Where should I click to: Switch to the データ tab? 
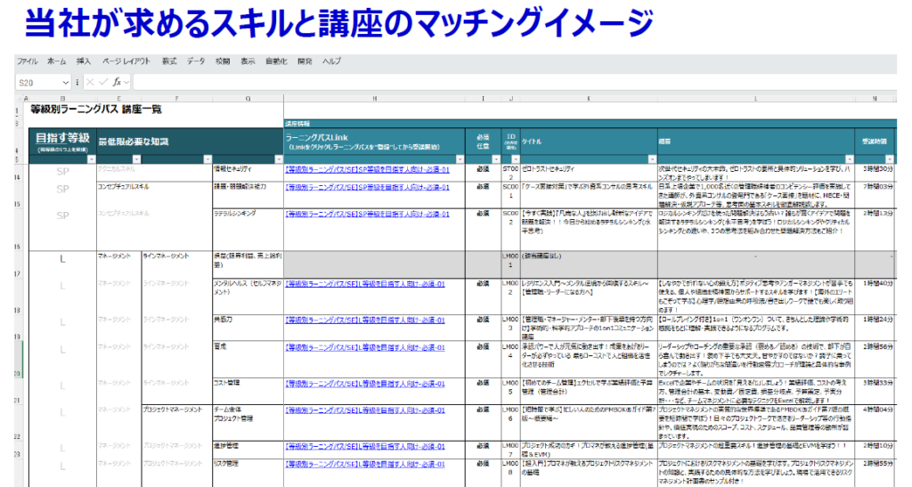[196, 61]
